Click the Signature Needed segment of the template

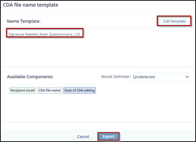click(x=23, y=34)
